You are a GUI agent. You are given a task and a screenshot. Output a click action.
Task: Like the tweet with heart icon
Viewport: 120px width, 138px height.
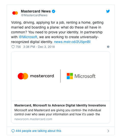pos(13,47)
